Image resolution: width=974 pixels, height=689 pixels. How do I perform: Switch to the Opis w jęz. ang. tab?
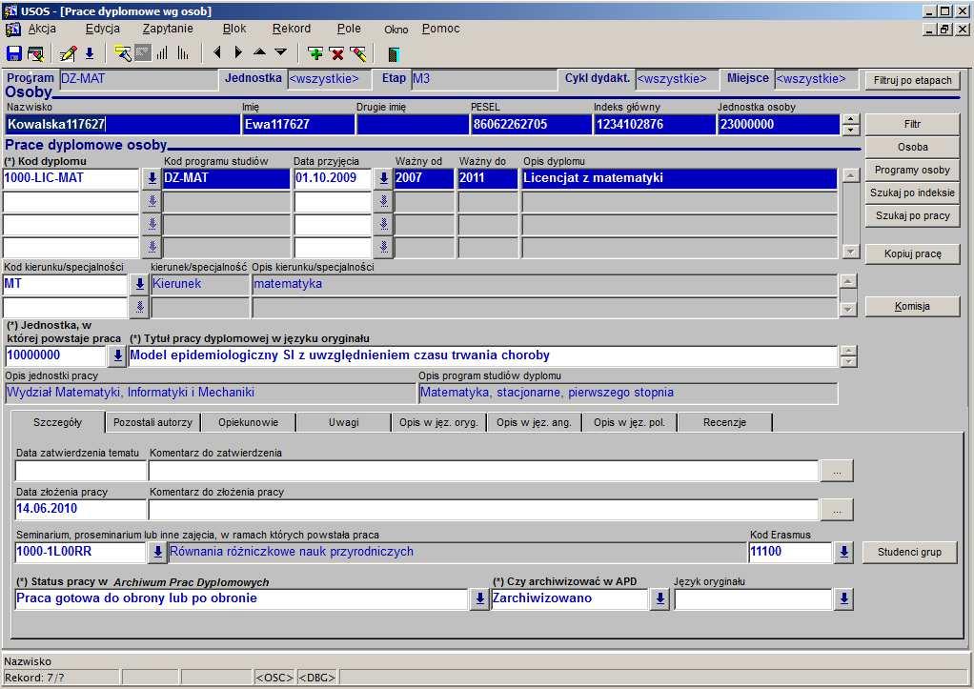(x=534, y=422)
